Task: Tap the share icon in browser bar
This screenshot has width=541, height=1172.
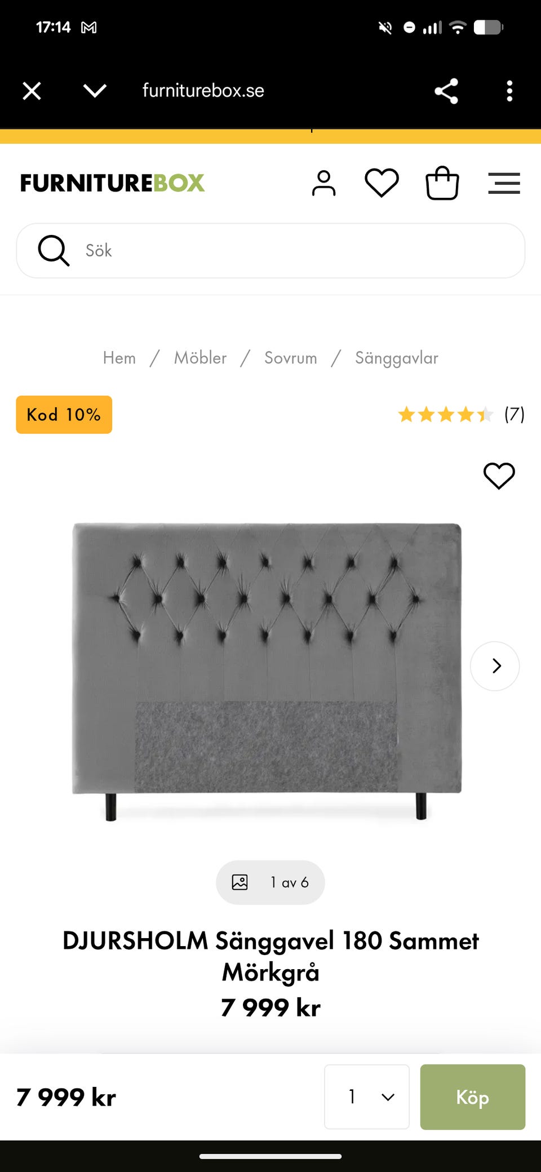Action: pyautogui.click(x=446, y=91)
